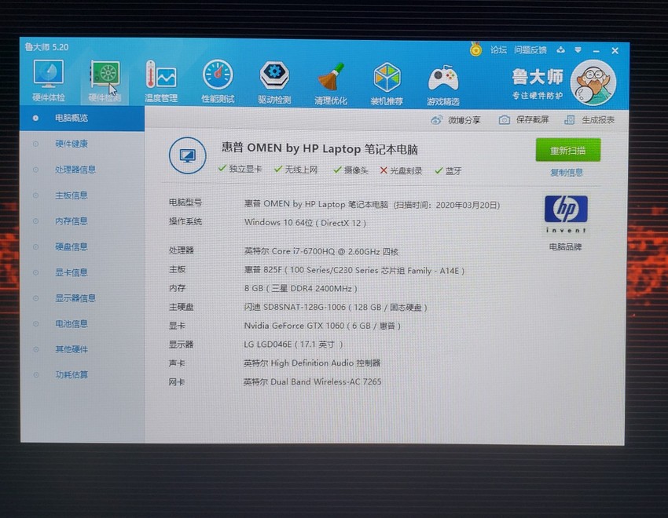
Task: Click the 鲁大师 5.20 window title
Action: click(46, 47)
